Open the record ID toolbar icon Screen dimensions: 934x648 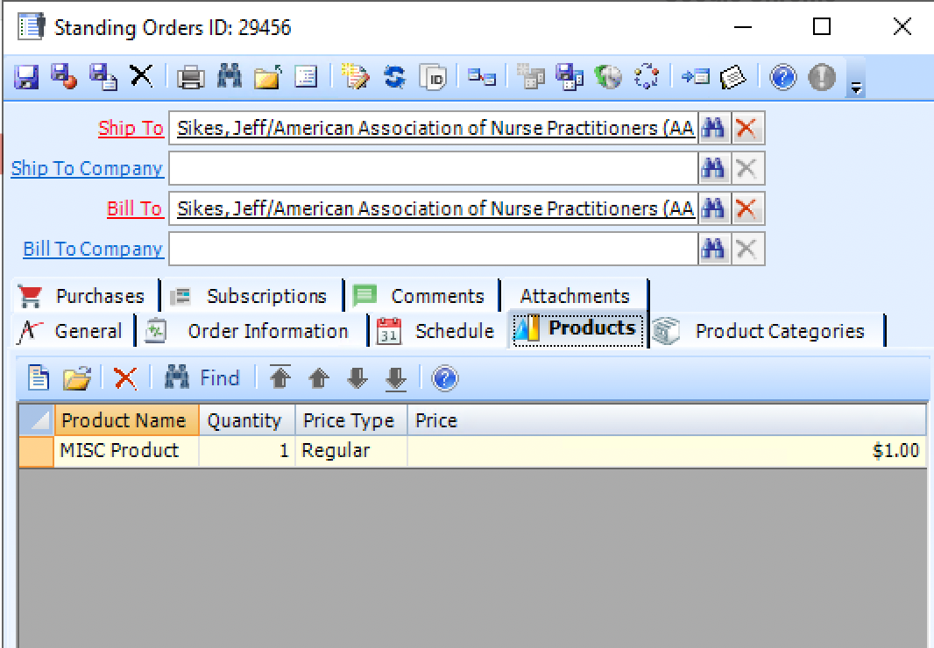coord(434,77)
